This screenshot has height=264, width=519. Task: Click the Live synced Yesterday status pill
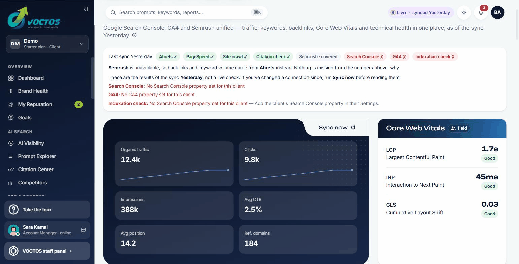pos(421,12)
